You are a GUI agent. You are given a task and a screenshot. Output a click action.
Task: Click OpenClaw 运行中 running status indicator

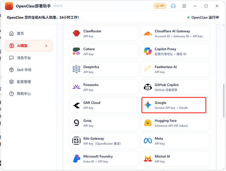click(203, 17)
